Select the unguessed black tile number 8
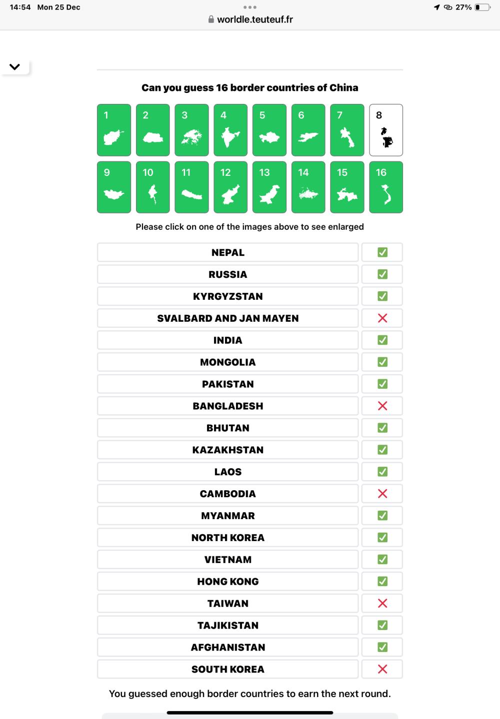The width and height of the screenshot is (500, 719). coord(386,130)
